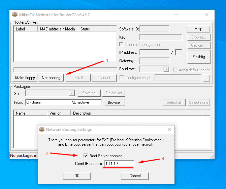Uncheck Boot Server enabled checkbox
The image size is (226, 189).
point(86,156)
